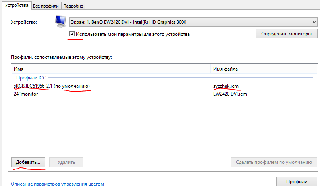Select the sRGB IEC61966-2.1 profile row
Viewport: 320px width, 186px height.
(x=52, y=86)
